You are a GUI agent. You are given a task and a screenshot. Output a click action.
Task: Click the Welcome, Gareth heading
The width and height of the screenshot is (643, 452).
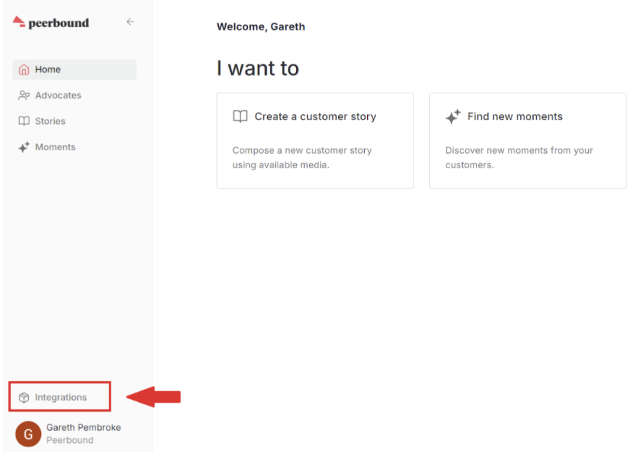[261, 26]
